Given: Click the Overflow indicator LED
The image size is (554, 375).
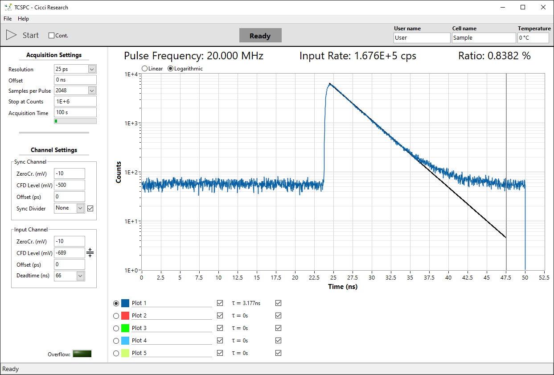Looking at the screenshot, I should coord(82,354).
